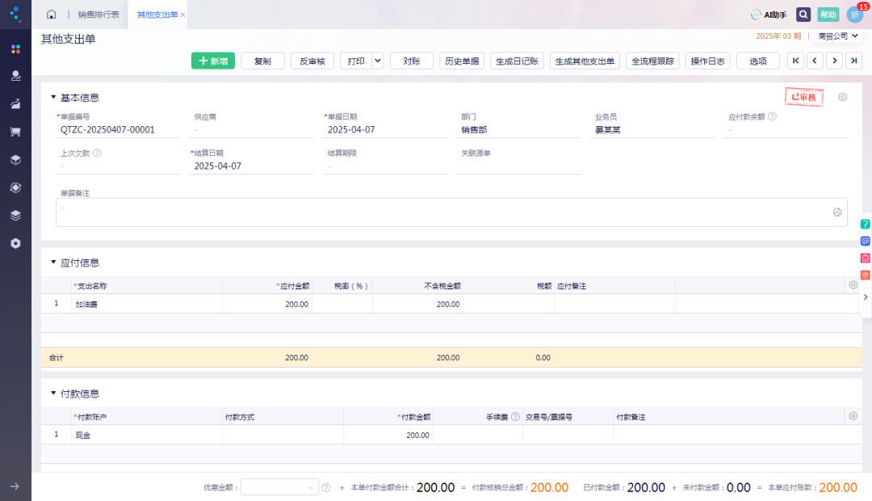The height and width of the screenshot is (501, 872).
Task: Open the home icon tab
Action: click(x=51, y=15)
